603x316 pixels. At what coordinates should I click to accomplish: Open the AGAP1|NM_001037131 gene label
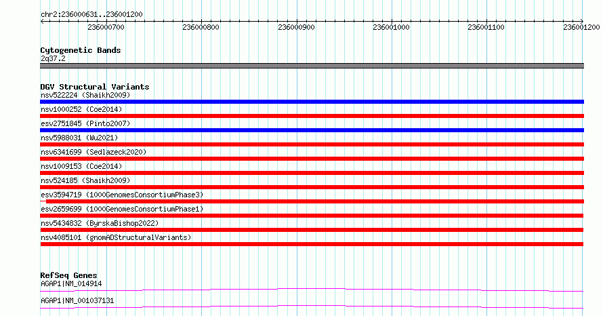[77, 300]
